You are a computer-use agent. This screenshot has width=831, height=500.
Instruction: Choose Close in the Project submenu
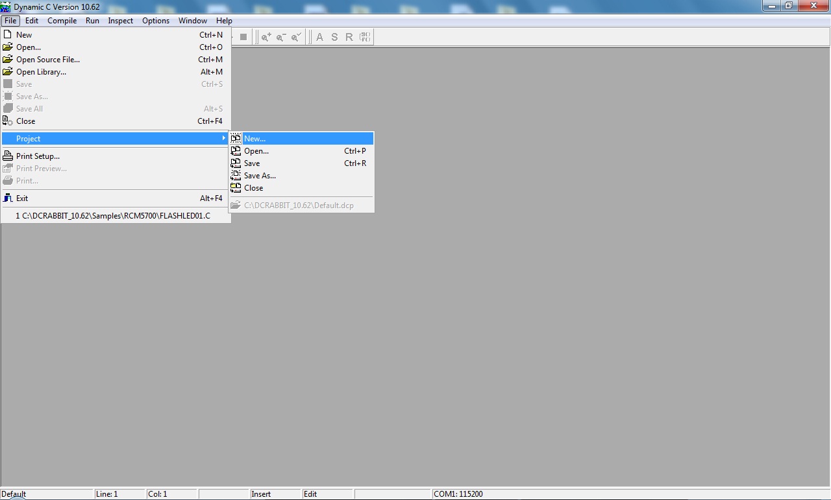[301, 188]
